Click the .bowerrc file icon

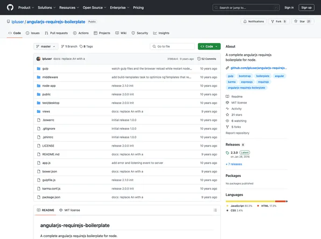[x=38, y=120]
